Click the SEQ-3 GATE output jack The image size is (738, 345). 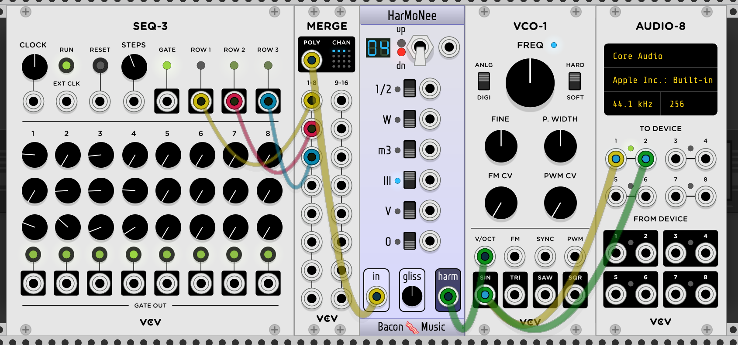167,101
